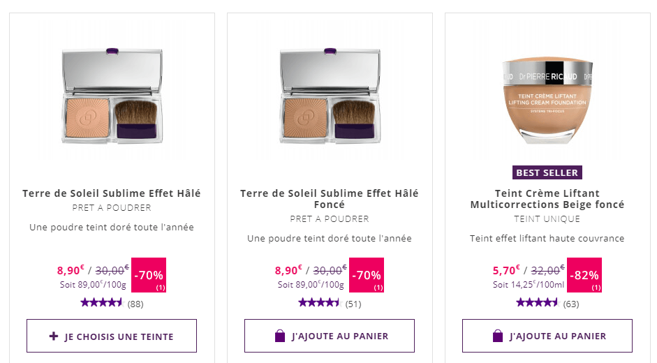This screenshot has height=363, width=657.
Task: Click star rating of Terre de Soleil Foncé
Action: click(x=319, y=303)
